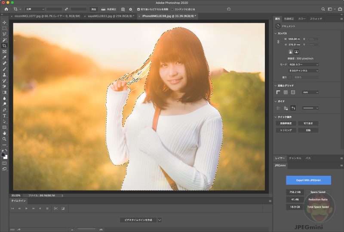This screenshot has height=232, width=344.
Task: Click the Rotate quick action button
Action: (308, 130)
